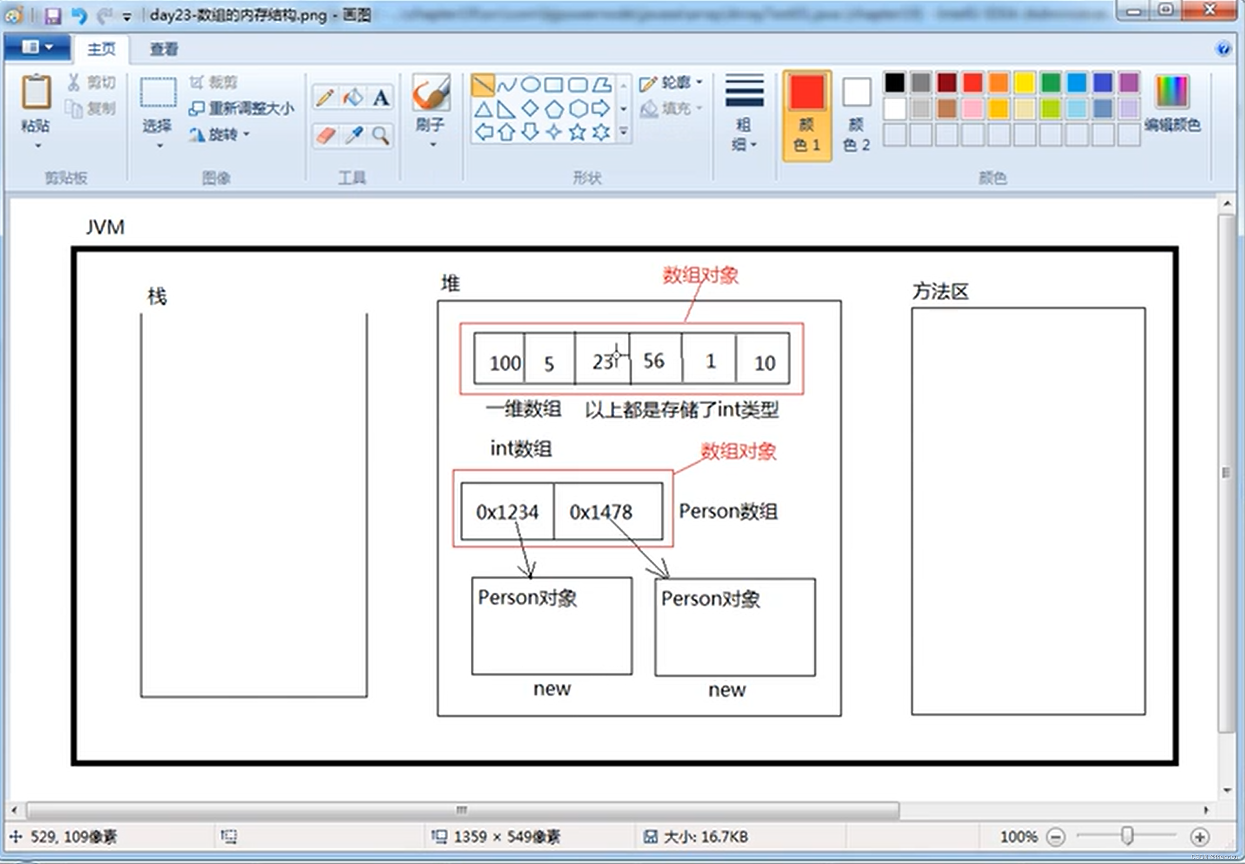Select Color 1 as active color
Image resolution: width=1245 pixels, height=864 pixels.
coord(807,115)
